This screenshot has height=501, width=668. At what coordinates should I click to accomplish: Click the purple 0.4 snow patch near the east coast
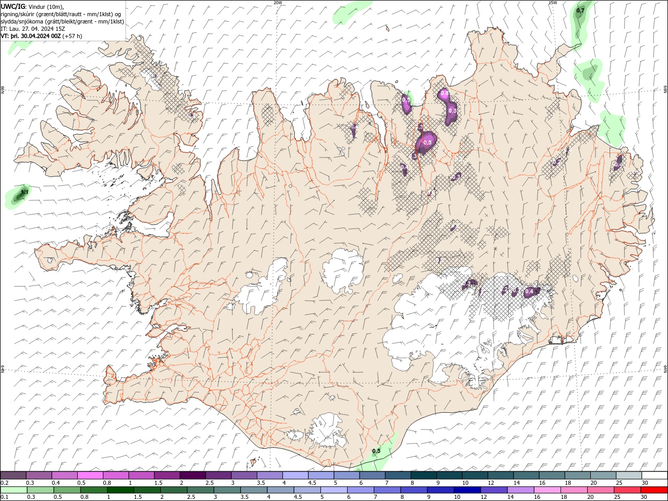point(618,162)
